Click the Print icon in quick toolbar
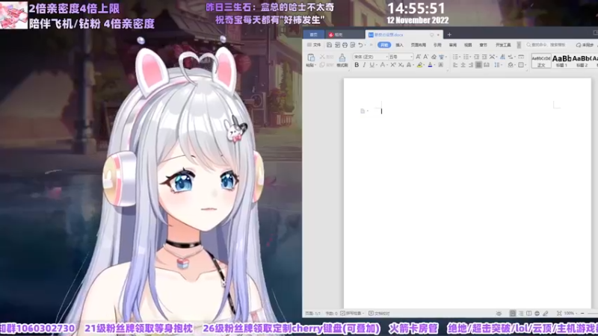The height and width of the screenshot is (336, 598). coord(345,45)
